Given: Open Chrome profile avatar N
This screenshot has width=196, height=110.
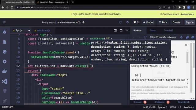Looking at the screenshot, I should click(189, 7).
